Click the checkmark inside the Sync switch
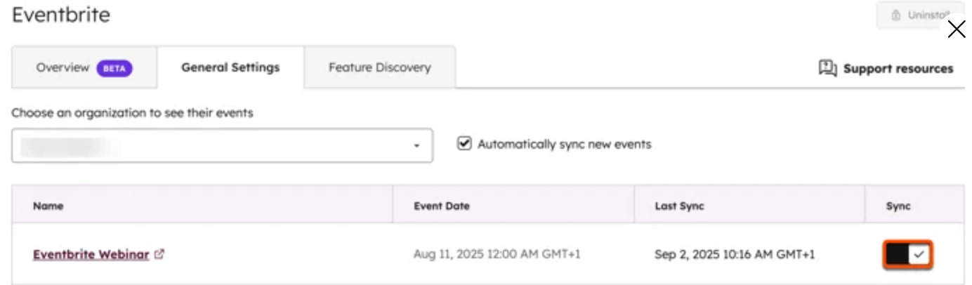Screen dimensions: 972x285 [919, 254]
